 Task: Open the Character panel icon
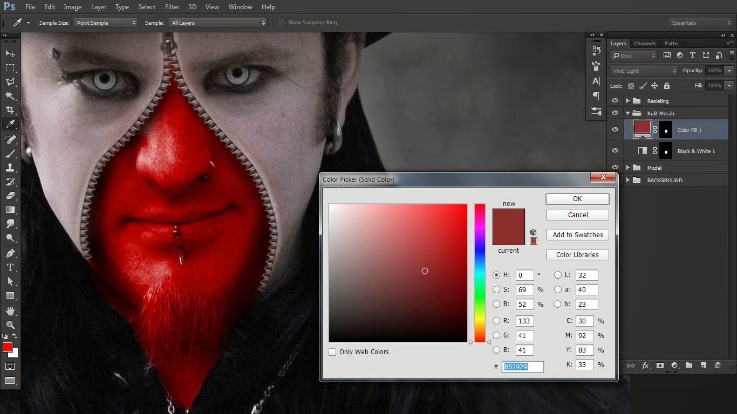tap(596, 81)
